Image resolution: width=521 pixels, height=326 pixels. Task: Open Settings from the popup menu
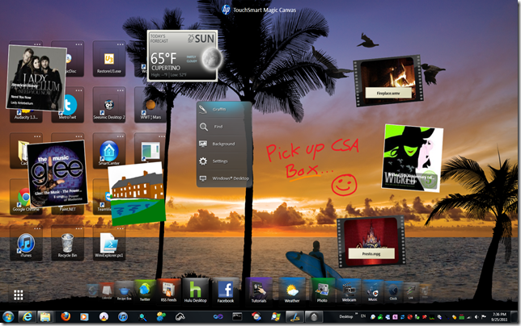coord(223,161)
